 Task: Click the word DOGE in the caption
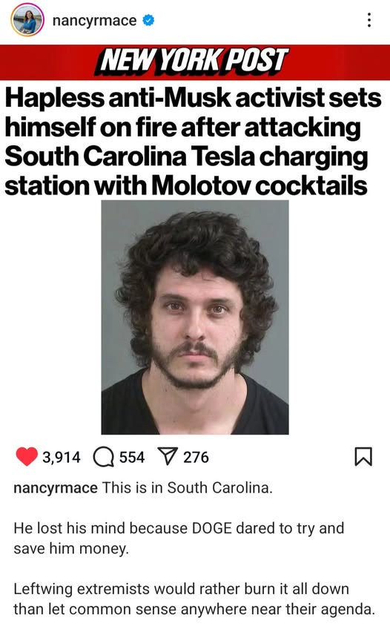pyautogui.click(x=212, y=528)
